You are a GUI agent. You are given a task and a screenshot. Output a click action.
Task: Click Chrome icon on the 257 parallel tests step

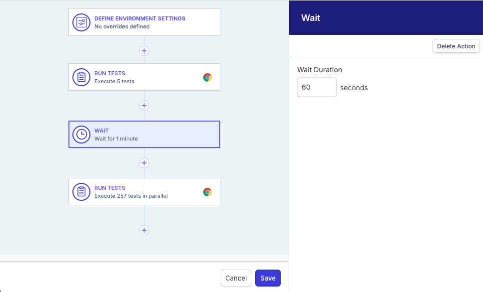click(x=207, y=192)
